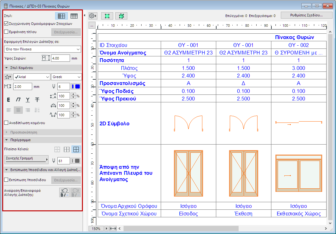
Task: Click the Ύψος Σειρών value field
Action: (60, 58)
